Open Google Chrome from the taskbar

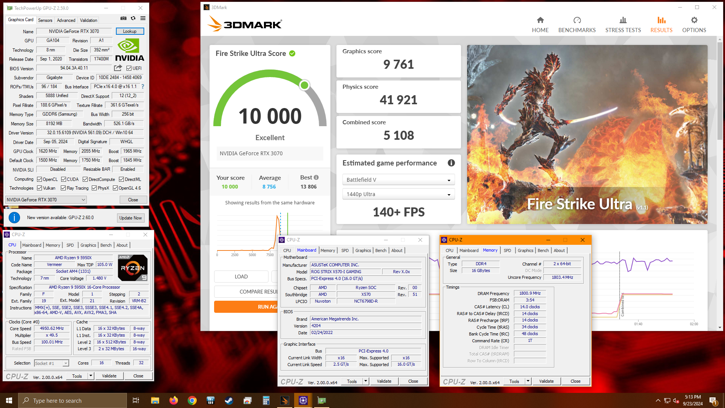pyautogui.click(x=192, y=400)
